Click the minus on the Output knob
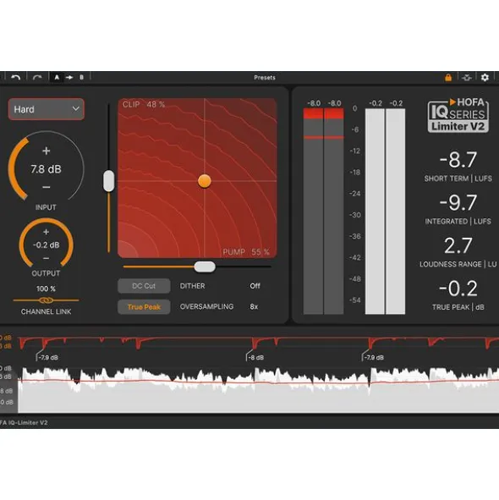 point(46,258)
